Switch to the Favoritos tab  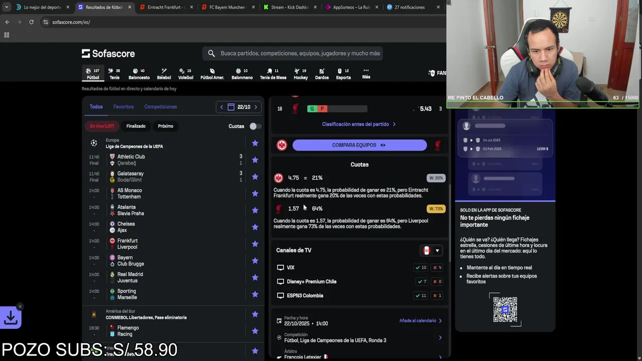(x=123, y=107)
